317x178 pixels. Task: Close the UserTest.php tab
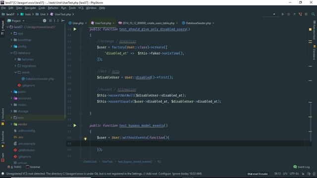pos(113,23)
